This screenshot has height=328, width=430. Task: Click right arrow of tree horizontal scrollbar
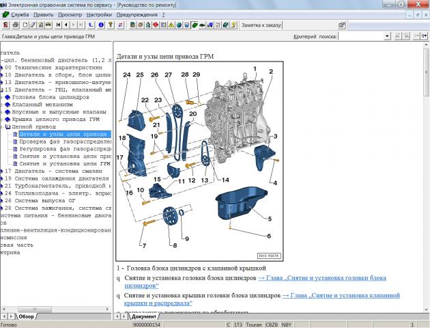point(107,309)
